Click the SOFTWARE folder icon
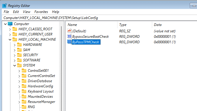 [x=19, y=60]
